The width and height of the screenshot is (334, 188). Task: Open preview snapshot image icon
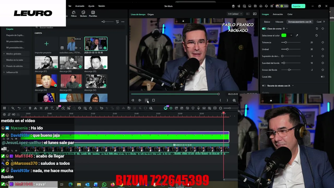(255, 14)
